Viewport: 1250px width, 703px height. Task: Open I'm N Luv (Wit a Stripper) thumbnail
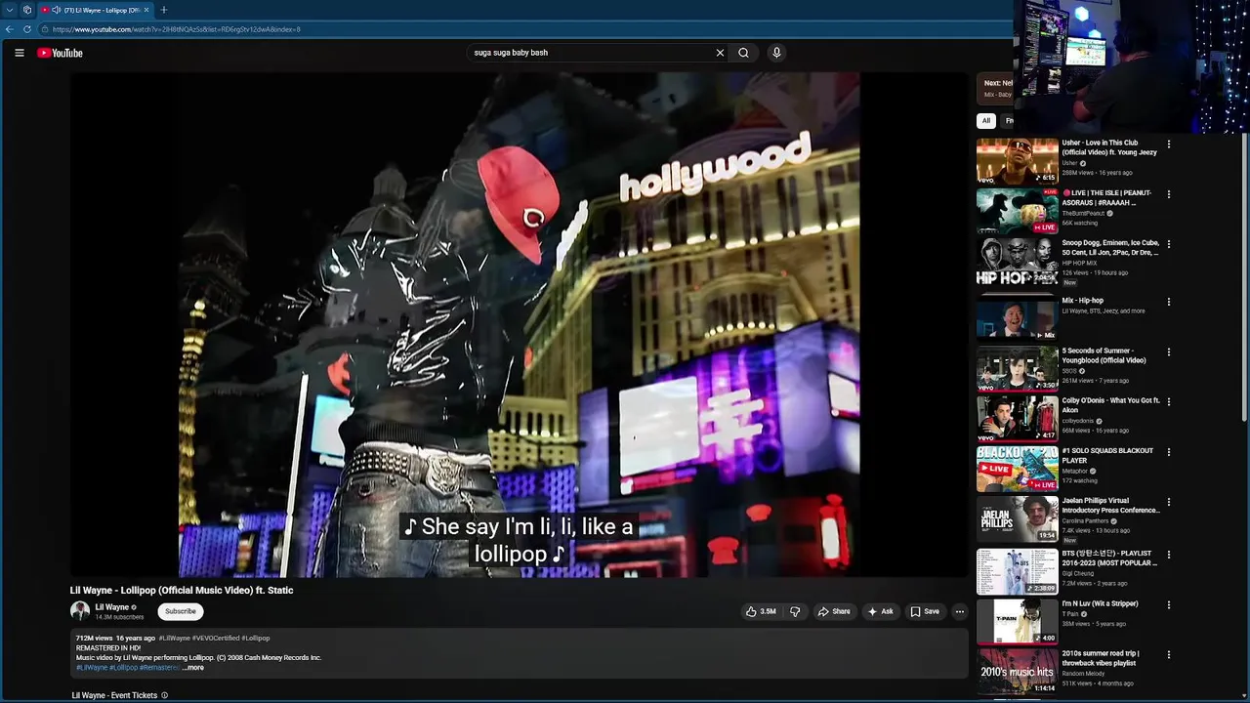pos(1018,621)
